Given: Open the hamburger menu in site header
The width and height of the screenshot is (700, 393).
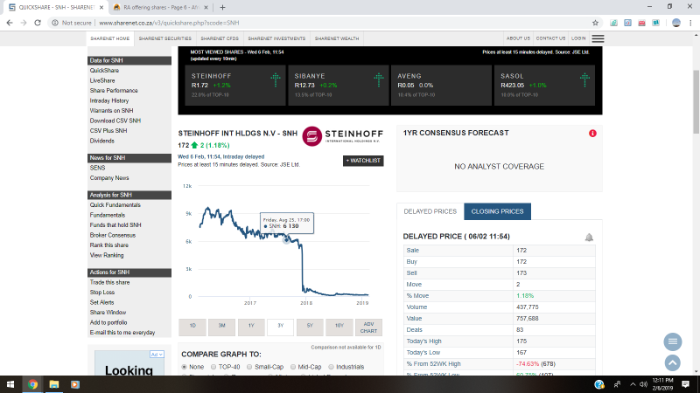Looking at the screenshot, I should 598,38.
